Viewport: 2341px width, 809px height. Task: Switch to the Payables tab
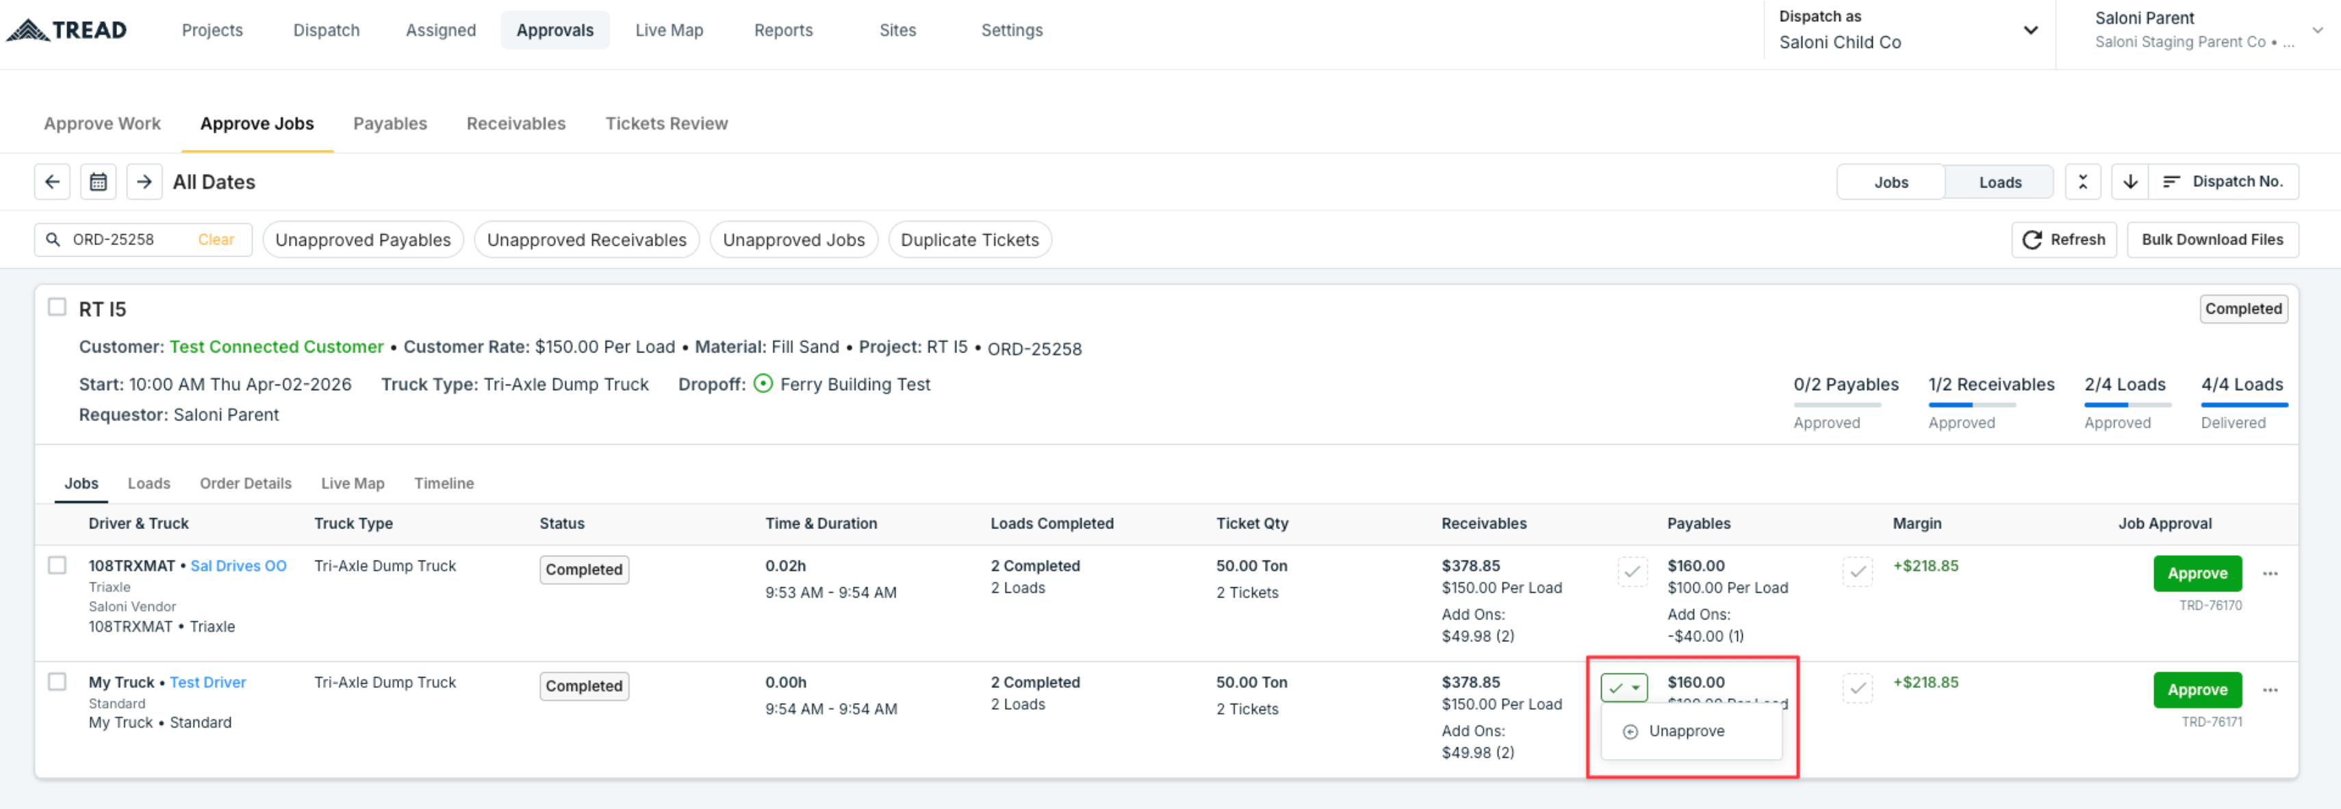pyautogui.click(x=390, y=124)
